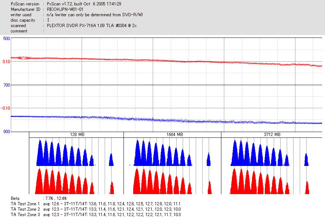Image resolution: width=325 pixels, height=219 pixels.
Task: Click the 'writer used' n/a description
Action: point(95,15)
